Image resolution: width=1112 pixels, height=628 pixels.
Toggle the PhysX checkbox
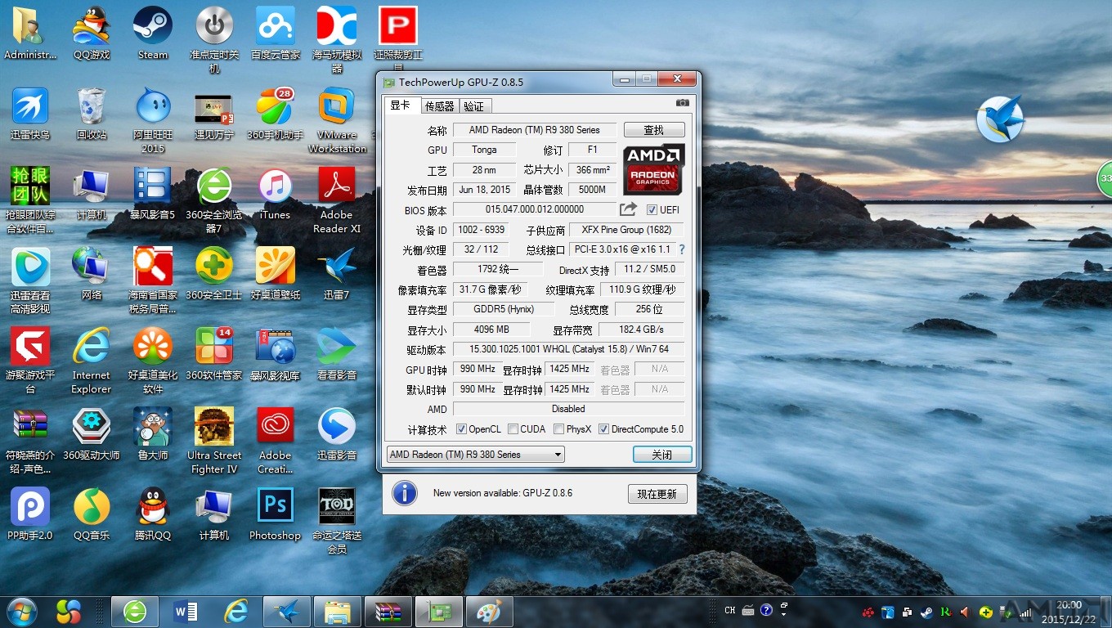coord(558,429)
